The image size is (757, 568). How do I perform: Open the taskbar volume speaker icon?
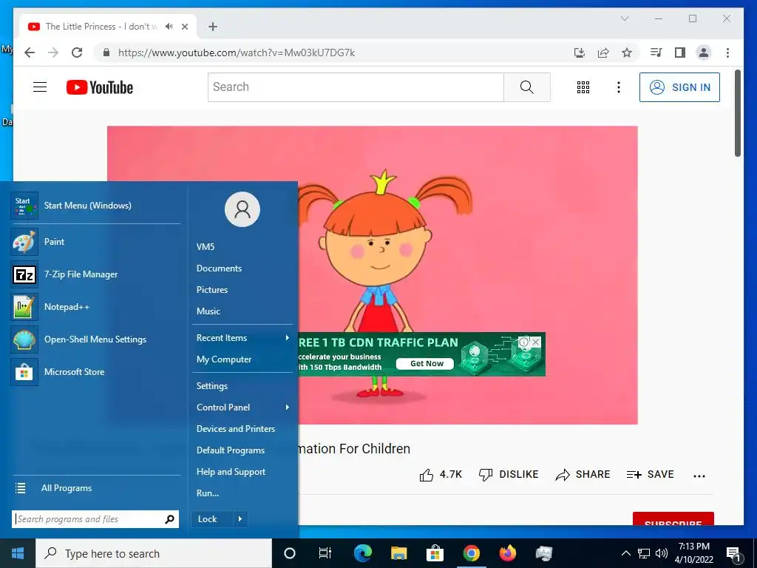(662, 553)
